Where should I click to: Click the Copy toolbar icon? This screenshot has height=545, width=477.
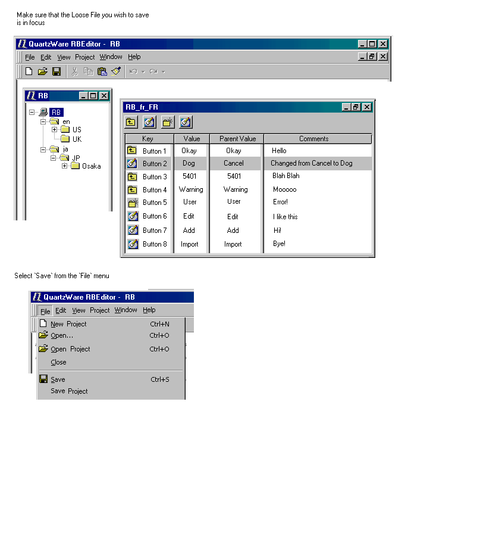pos(88,71)
